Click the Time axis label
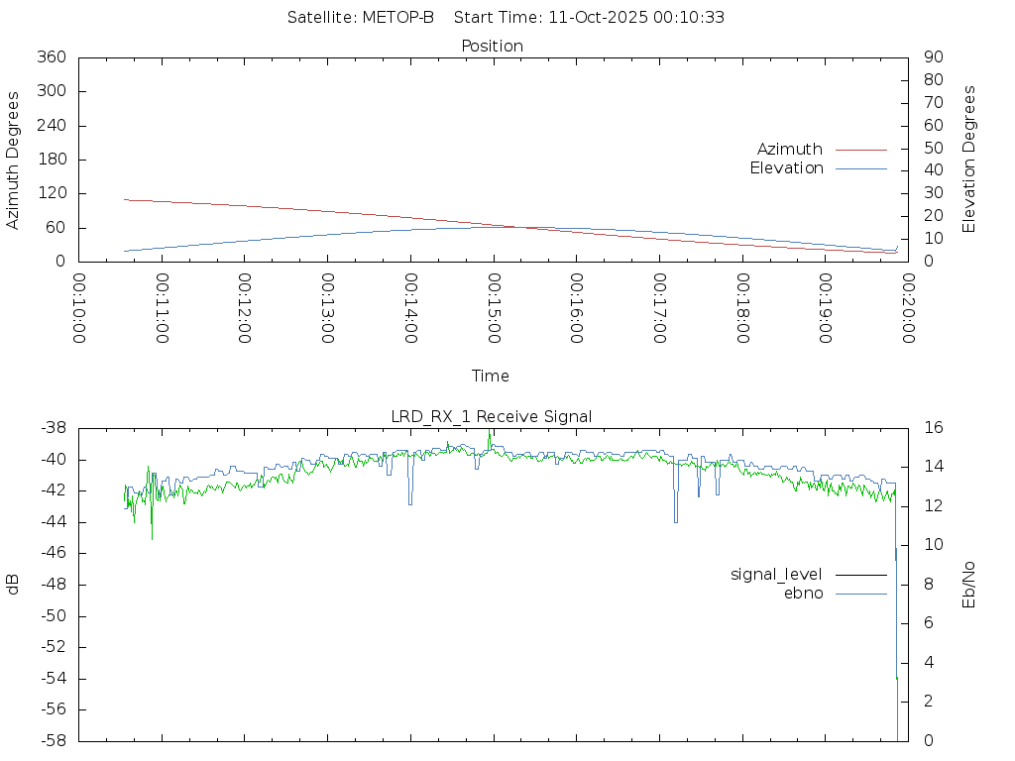The image size is (1015, 761). tap(491, 377)
